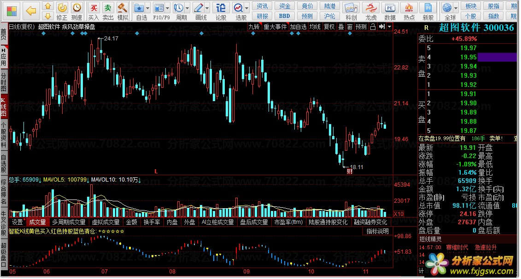The image size is (521, 279).
Task: Click 加自选 to add to favorites
Action: coord(298,27)
